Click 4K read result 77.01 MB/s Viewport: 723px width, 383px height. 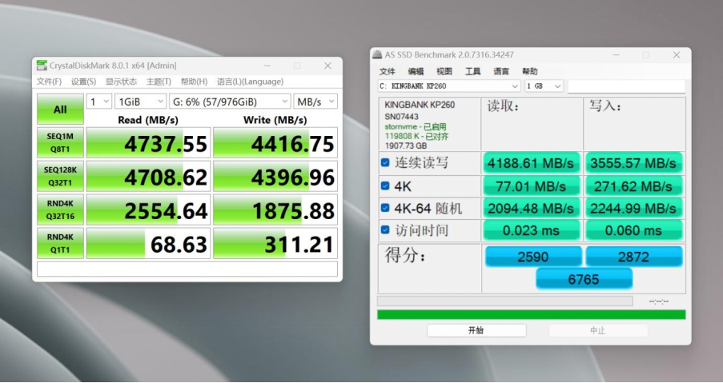pyautogui.click(x=531, y=186)
